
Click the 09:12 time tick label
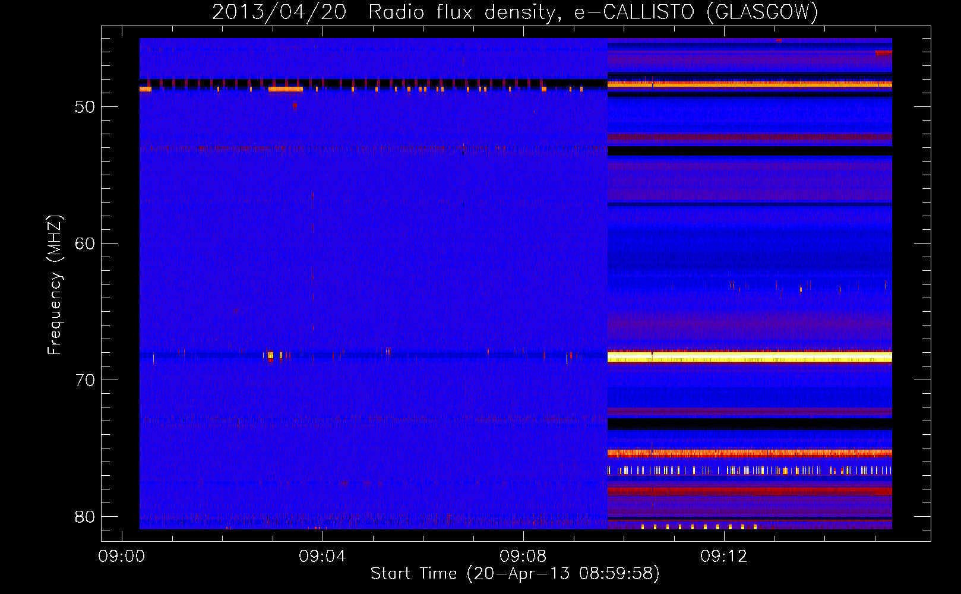click(x=724, y=557)
